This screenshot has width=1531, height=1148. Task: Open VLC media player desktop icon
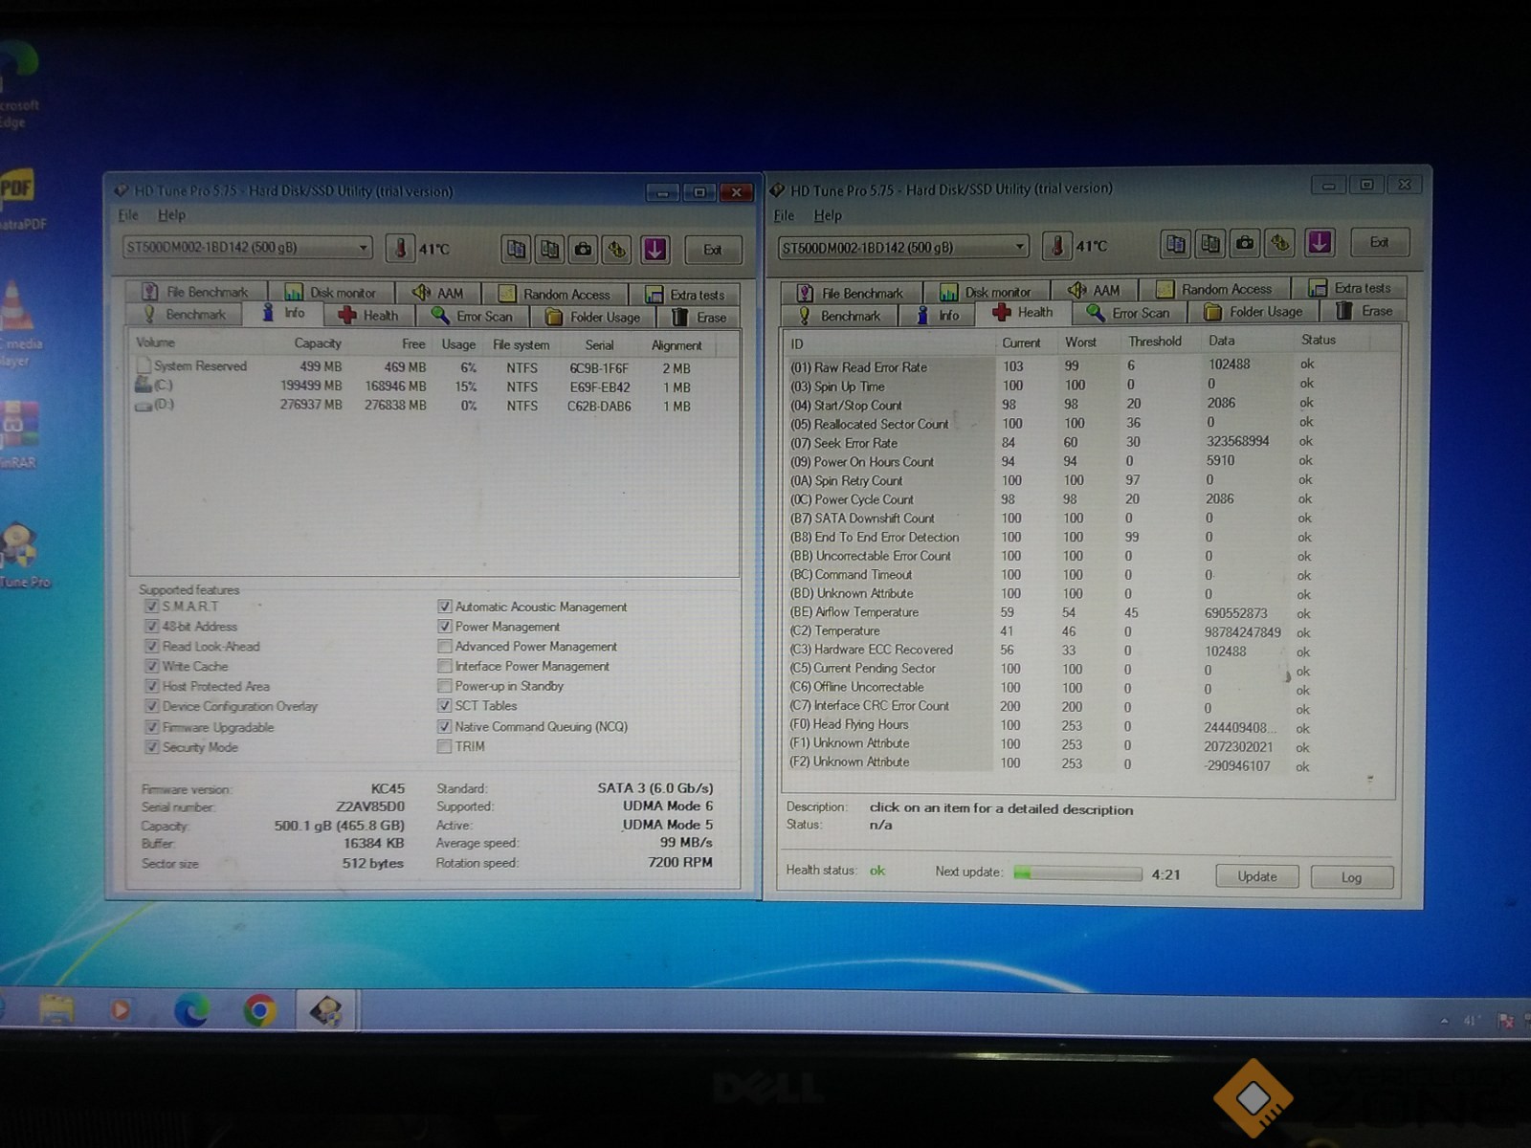[19, 322]
